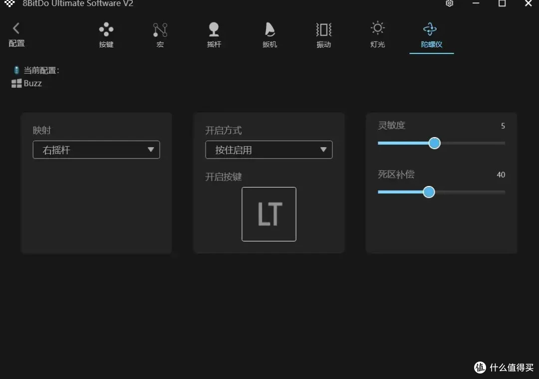Viewport: 539px width, 379px height.
Task: Click the Windows icon beside Buzz
Action: 16,83
